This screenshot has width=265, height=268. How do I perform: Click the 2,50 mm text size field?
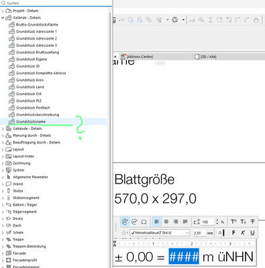pos(199,233)
